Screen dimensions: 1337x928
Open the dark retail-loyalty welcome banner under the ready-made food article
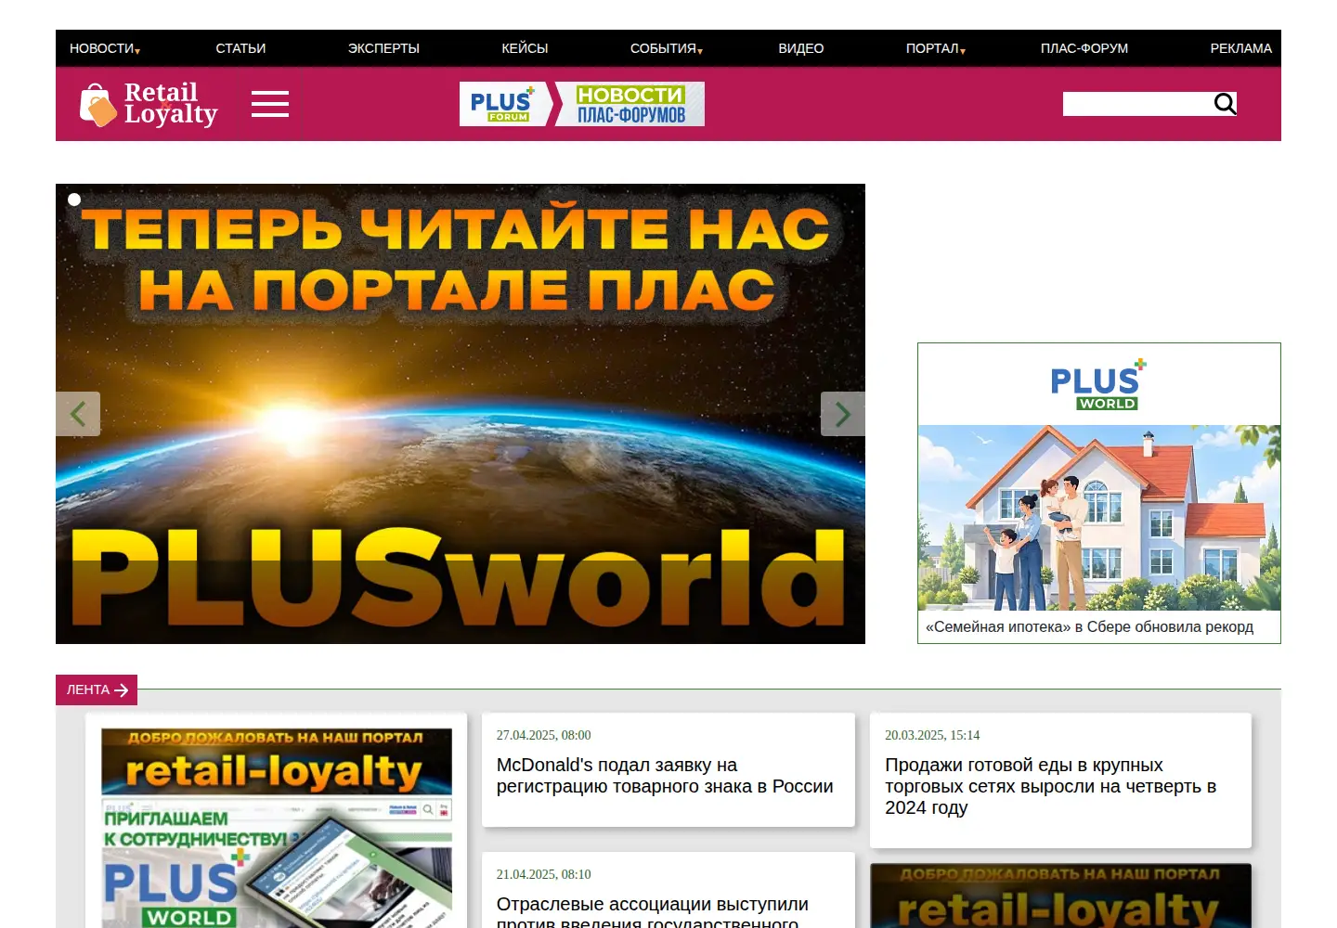(1060, 896)
